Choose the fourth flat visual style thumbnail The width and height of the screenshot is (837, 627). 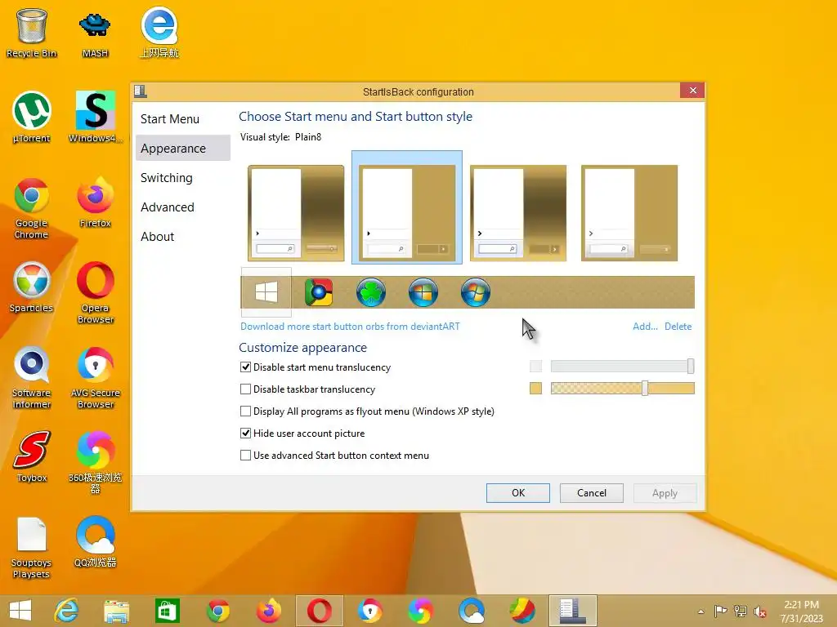pyautogui.click(x=629, y=213)
